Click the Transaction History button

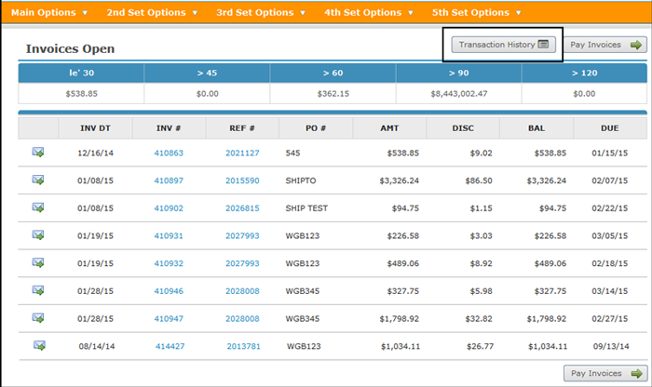coord(503,44)
